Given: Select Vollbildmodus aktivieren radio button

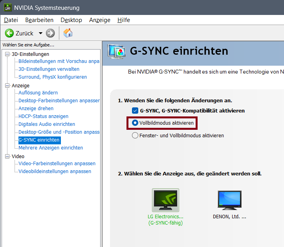Looking at the screenshot, I should pos(135,123).
